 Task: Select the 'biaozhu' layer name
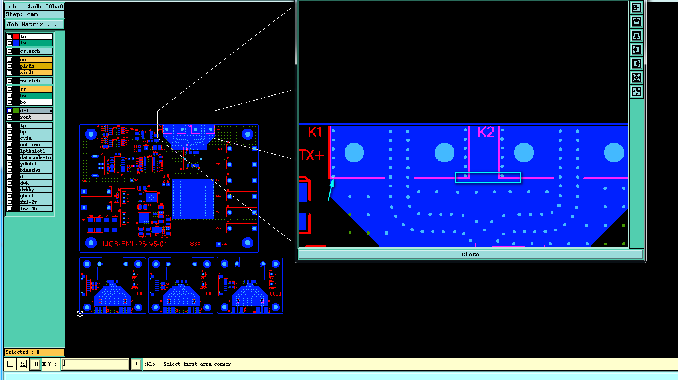point(36,170)
